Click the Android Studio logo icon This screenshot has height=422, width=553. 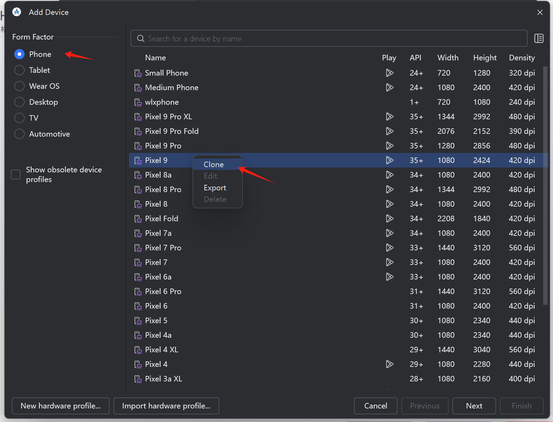[x=17, y=12]
